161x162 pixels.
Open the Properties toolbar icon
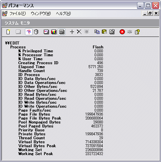[x=112, y=32]
